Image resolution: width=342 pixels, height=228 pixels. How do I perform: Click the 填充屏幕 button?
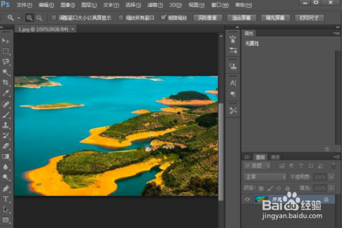pos(275,18)
